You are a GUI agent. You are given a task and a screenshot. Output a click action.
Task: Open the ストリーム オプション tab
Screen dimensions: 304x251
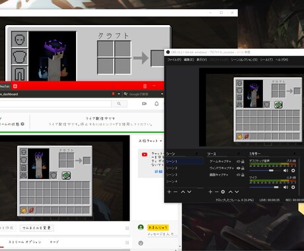pyautogui.click(x=25, y=242)
